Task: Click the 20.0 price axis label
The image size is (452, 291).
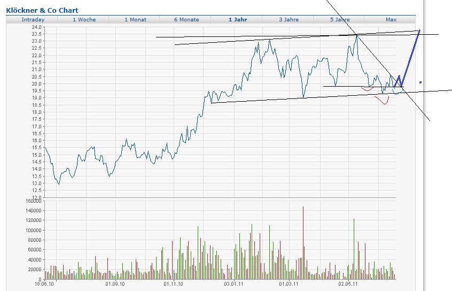Action: click(37, 84)
